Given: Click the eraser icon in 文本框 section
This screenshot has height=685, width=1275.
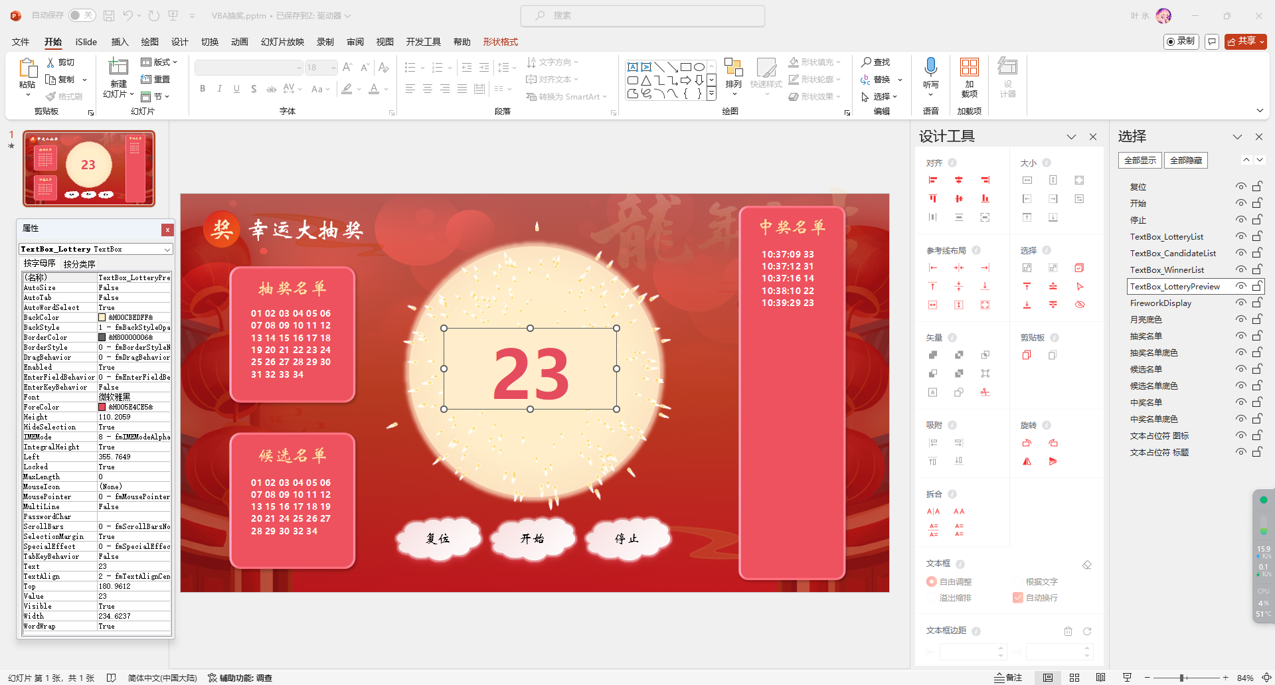Looking at the screenshot, I should (x=1087, y=565).
